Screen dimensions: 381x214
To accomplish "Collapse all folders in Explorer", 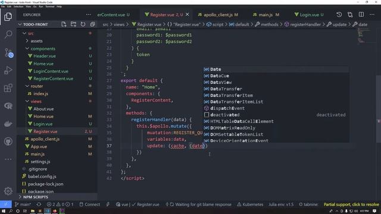I will [93, 24].
